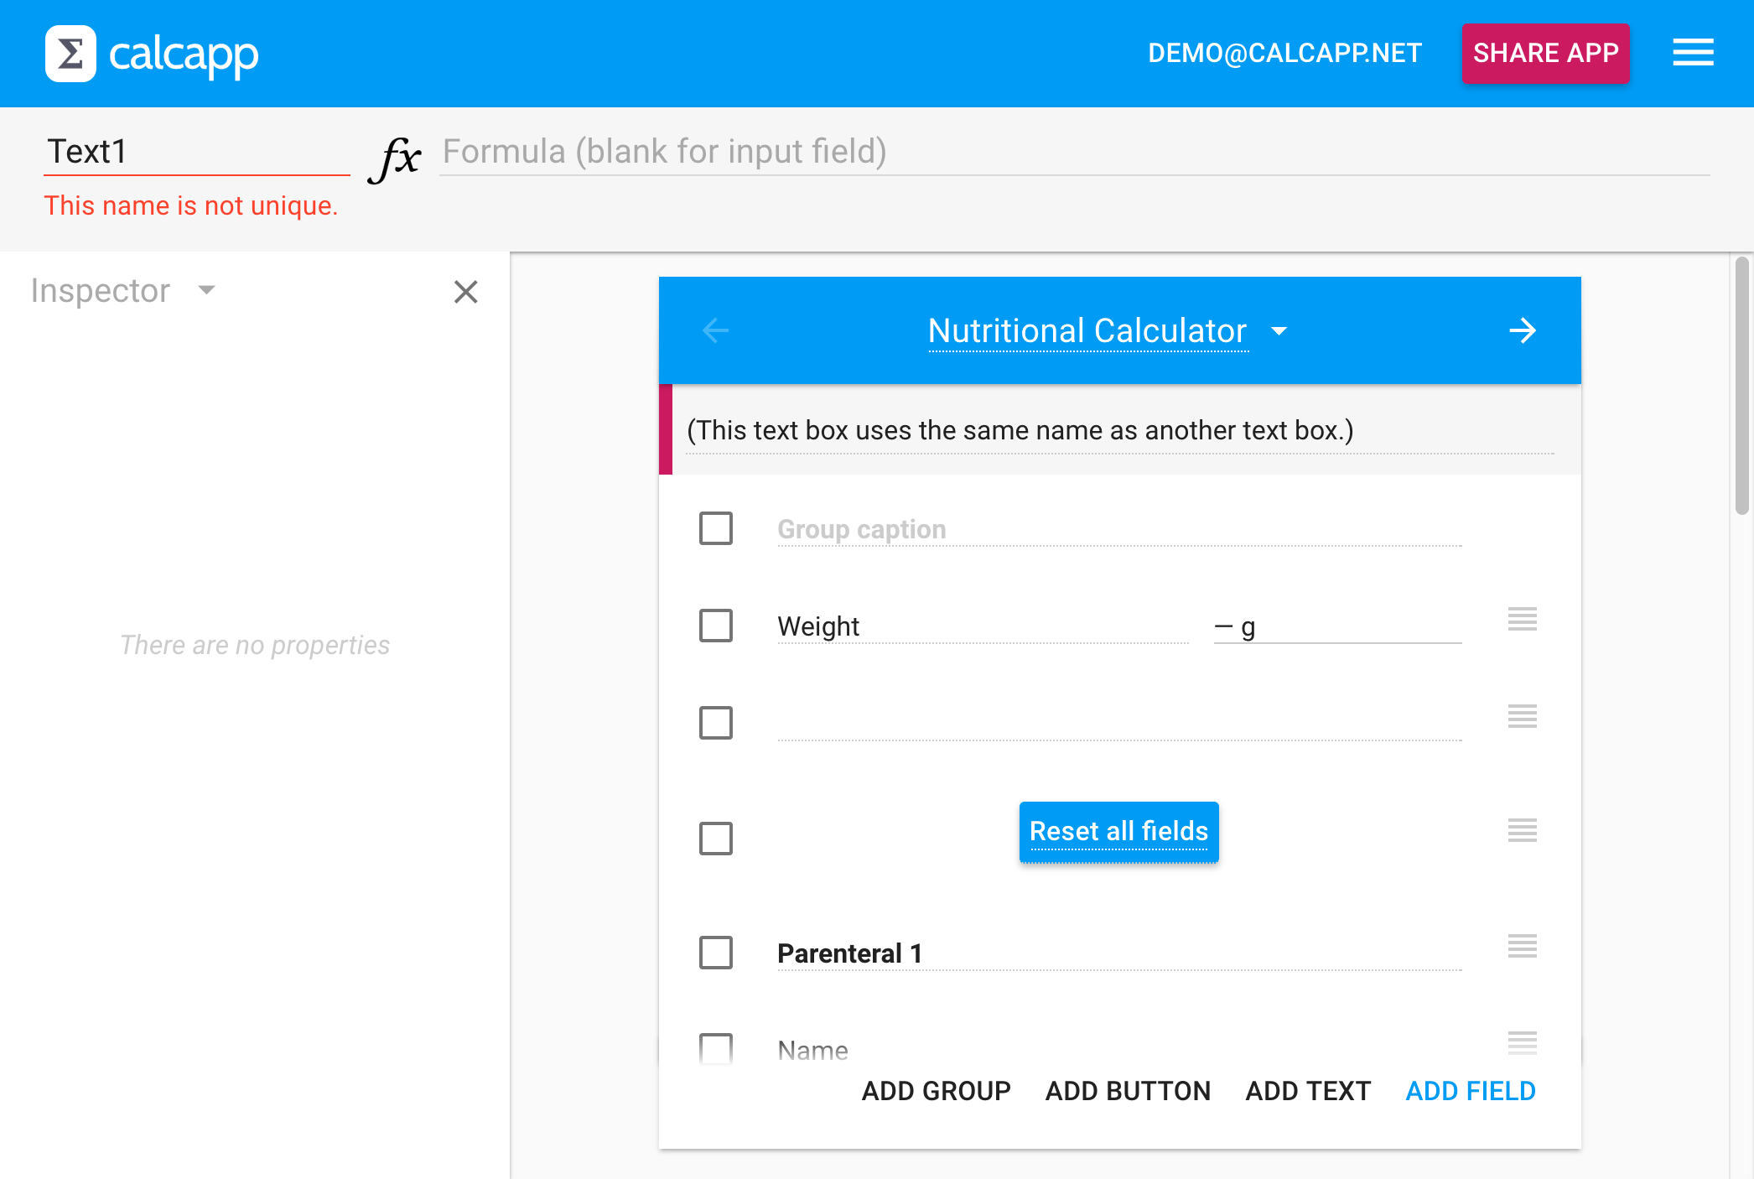
Task: Click the SHARE APP button
Action: point(1545,53)
